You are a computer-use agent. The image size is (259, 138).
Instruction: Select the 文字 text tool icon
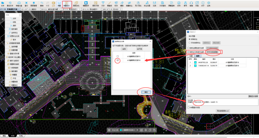click(x=103, y=3)
